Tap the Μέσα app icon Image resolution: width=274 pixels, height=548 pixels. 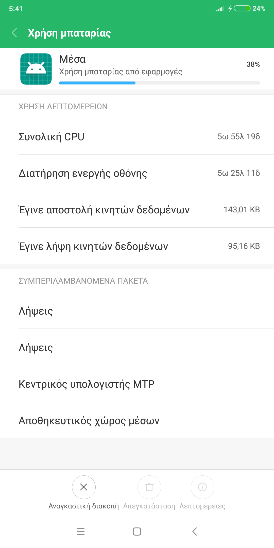36,69
